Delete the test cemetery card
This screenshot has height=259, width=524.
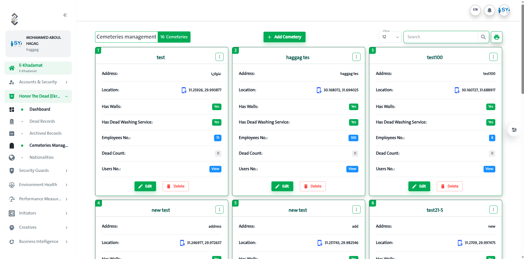click(x=175, y=186)
